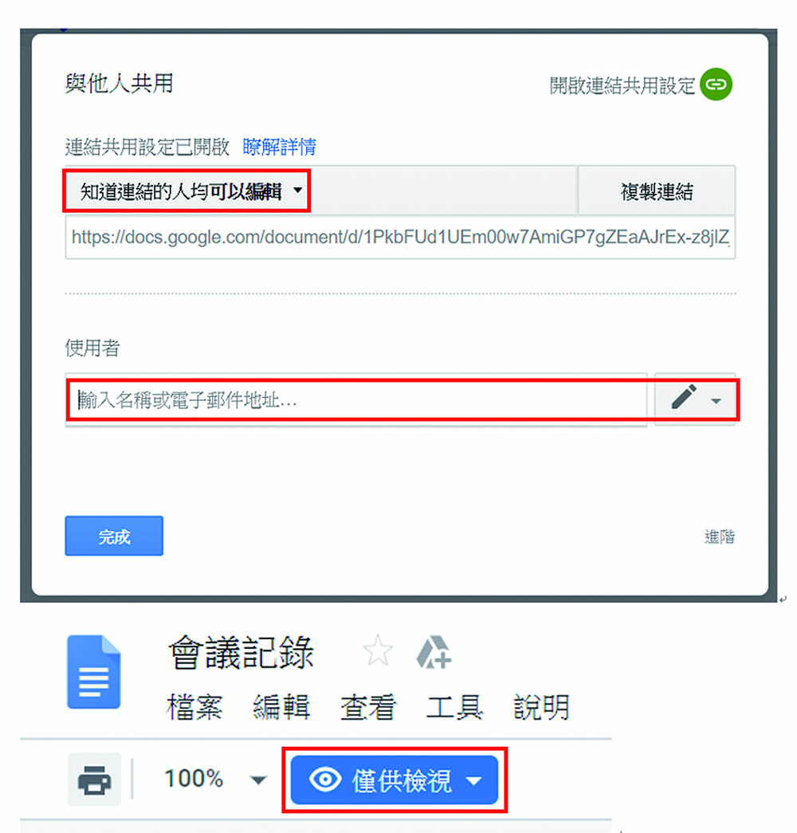
Task: Click the 複製連結 button
Action: (657, 191)
